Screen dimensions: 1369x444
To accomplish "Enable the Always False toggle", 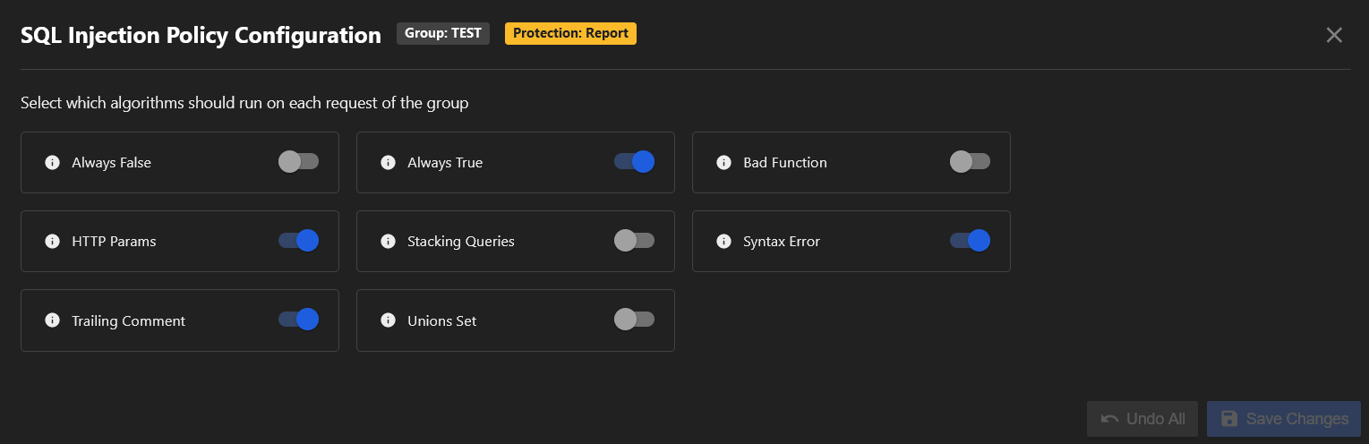I will (298, 162).
